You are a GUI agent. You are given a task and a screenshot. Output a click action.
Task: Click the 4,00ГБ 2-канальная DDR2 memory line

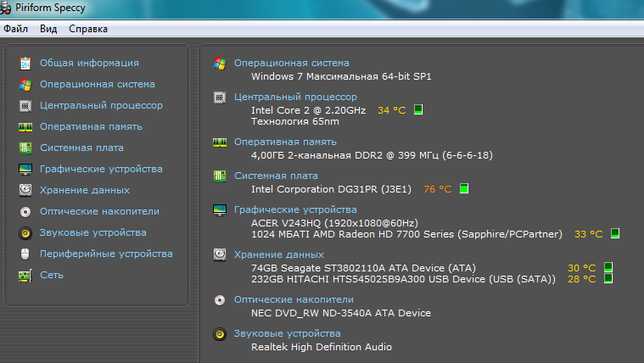(x=372, y=155)
